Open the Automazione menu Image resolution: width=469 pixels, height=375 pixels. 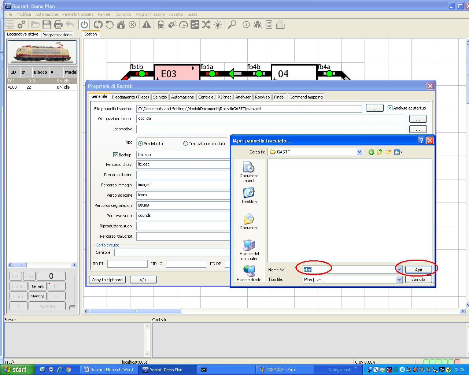(x=47, y=14)
